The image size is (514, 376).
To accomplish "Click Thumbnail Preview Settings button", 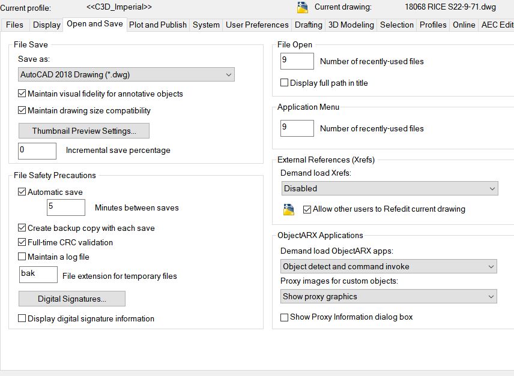I will pos(84,131).
